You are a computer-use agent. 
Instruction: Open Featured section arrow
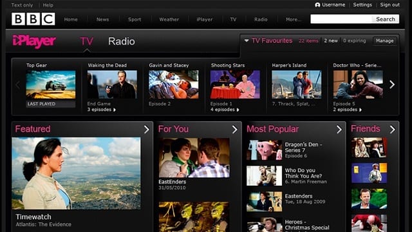[146, 129]
